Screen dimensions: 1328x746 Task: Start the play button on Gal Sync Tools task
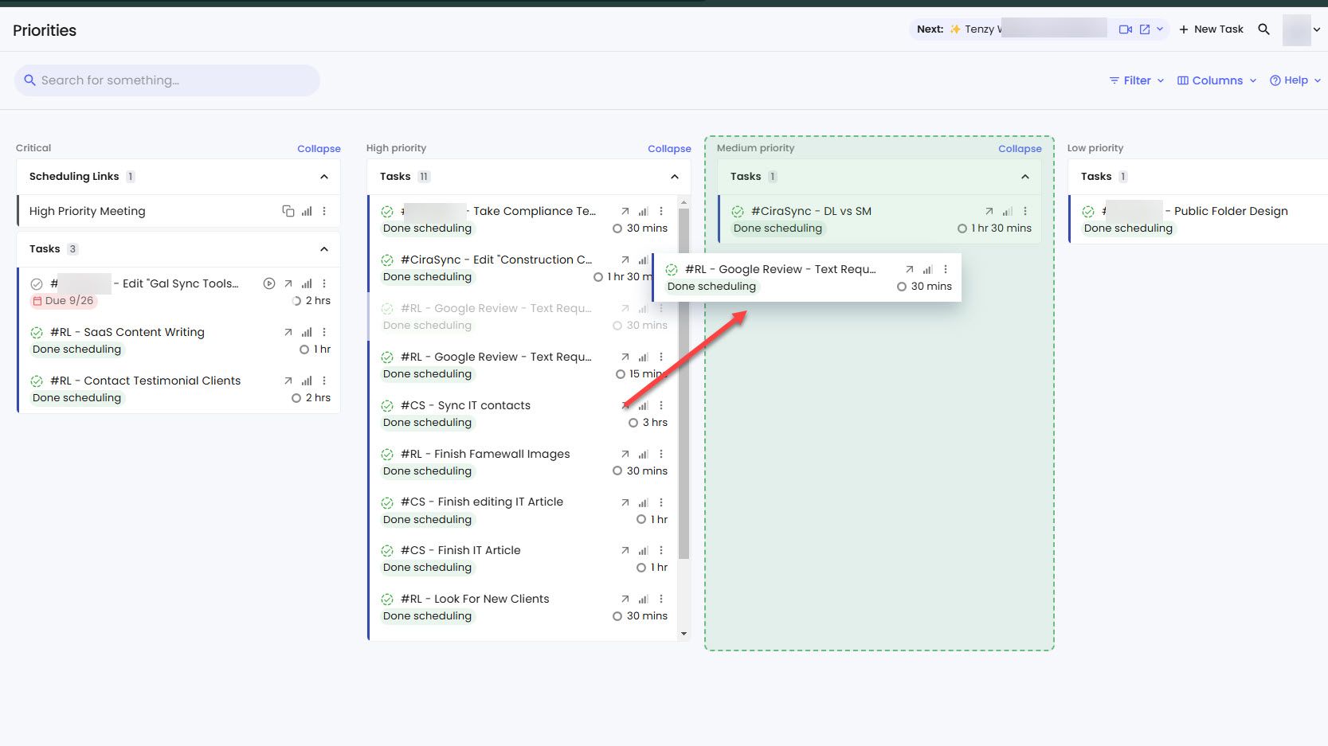click(x=269, y=283)
